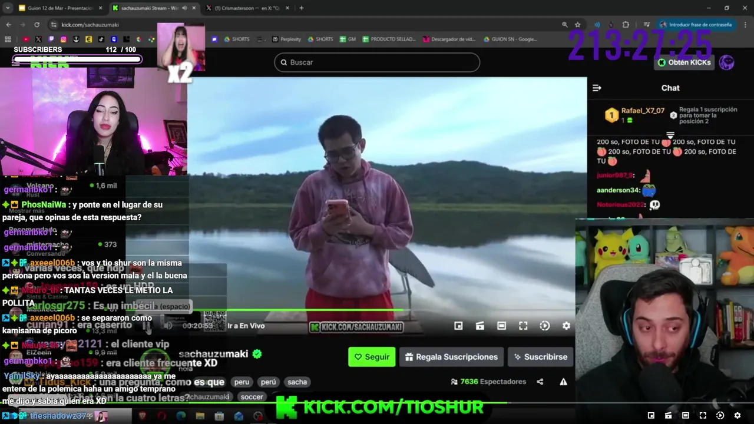Viewport: 754px width, 424px height.
Task: Open the tab search dropdown arrow
Action: tap(7, 8)
